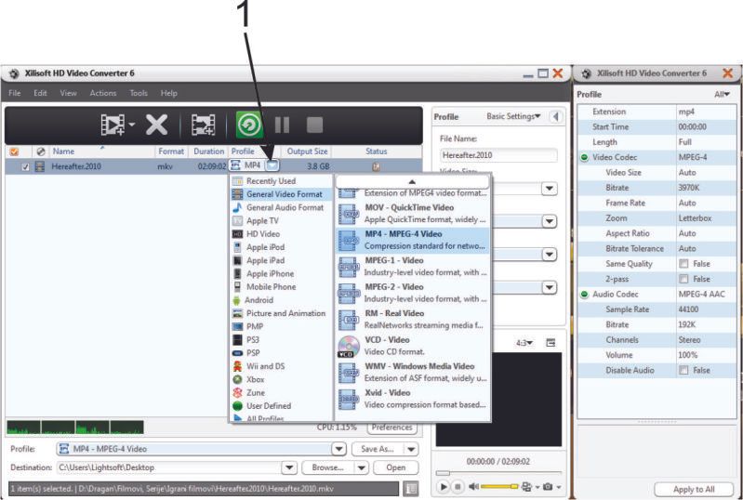
Task: Toggle the Hereafter.2010 row checkbox
Action: click(26, 167)
